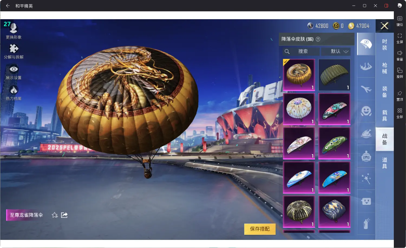Select the airplane skin category icon
The height and width of the screenshot is (248, 406).
point(366,89)
